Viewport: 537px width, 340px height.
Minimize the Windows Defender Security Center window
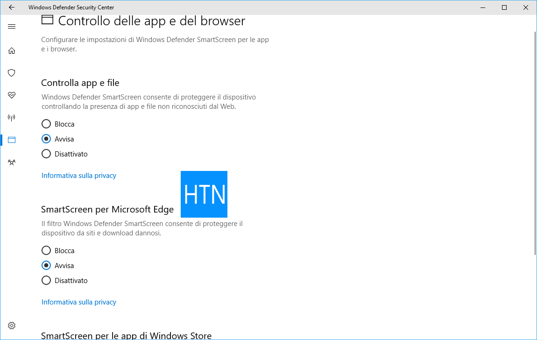[x=483, y=7]
